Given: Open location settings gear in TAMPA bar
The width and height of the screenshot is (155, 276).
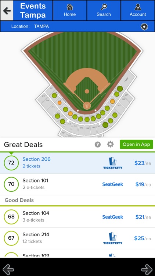Looking at the screenshot, I should [144, 26].
